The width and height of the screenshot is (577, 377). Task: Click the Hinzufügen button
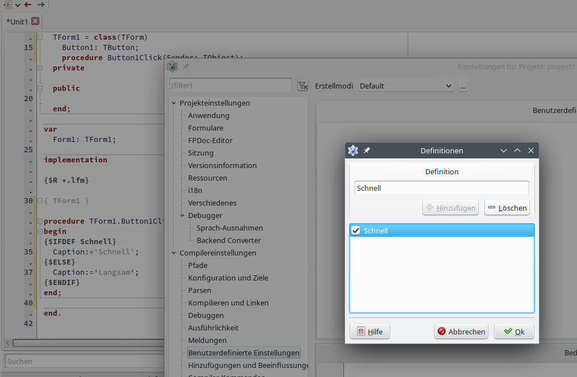(450, 208)
